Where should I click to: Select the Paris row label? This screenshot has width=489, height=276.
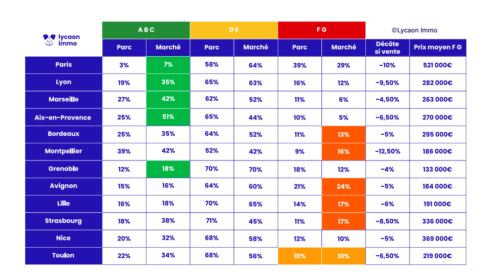click(x=64, y=65)
